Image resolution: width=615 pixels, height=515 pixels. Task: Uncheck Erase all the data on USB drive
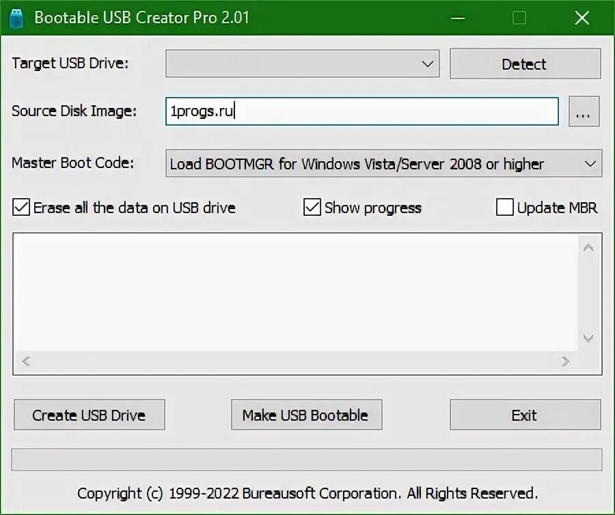20,206
